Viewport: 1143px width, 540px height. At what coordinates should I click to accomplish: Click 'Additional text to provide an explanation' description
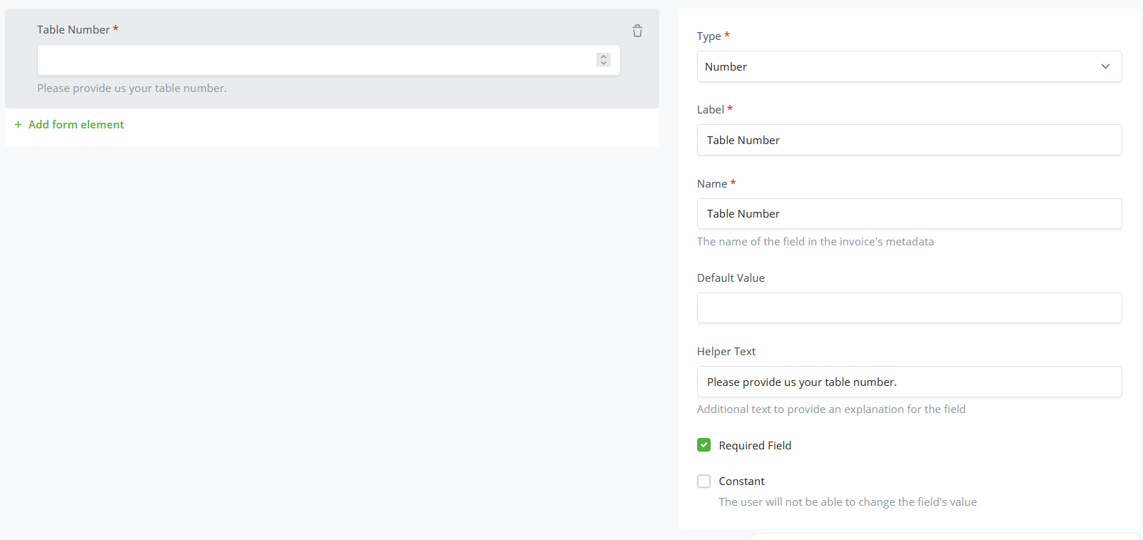[x=831, y=409]
